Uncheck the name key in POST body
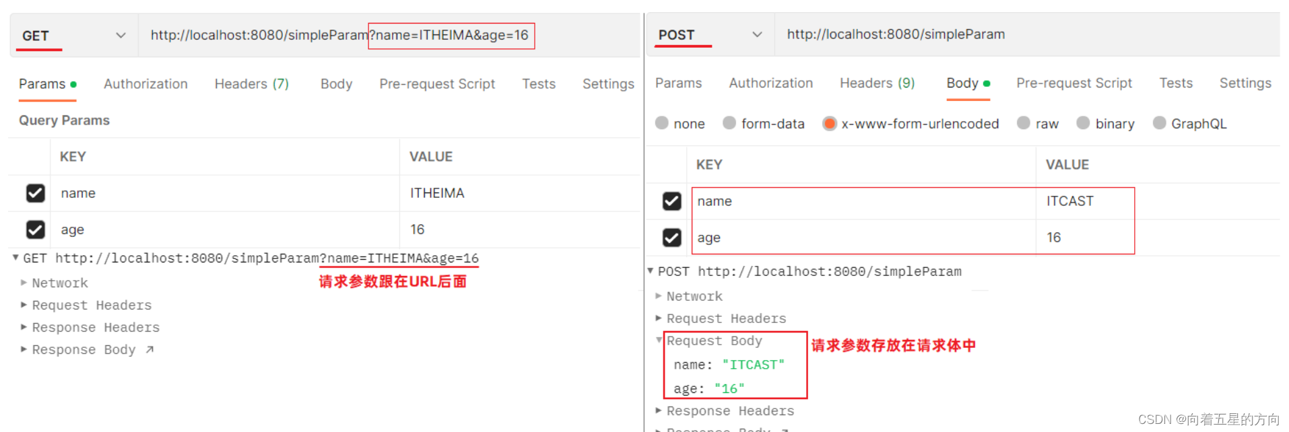 coord(671,201)
